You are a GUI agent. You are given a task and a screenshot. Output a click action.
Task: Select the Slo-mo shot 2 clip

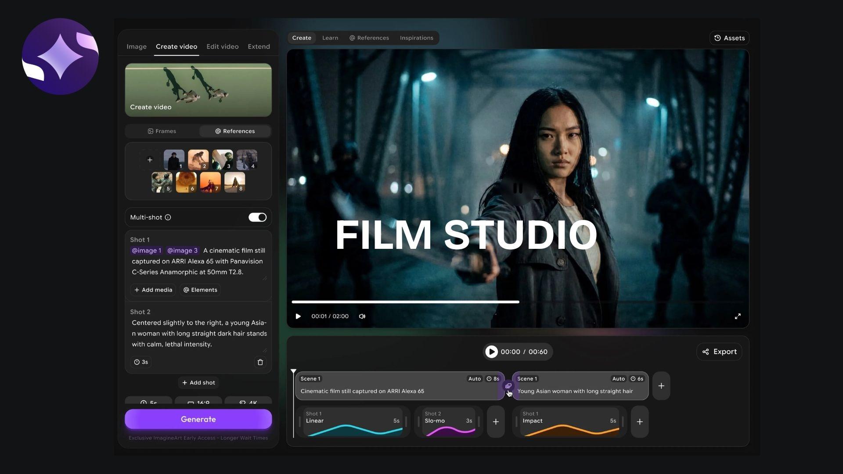[449, 422]
